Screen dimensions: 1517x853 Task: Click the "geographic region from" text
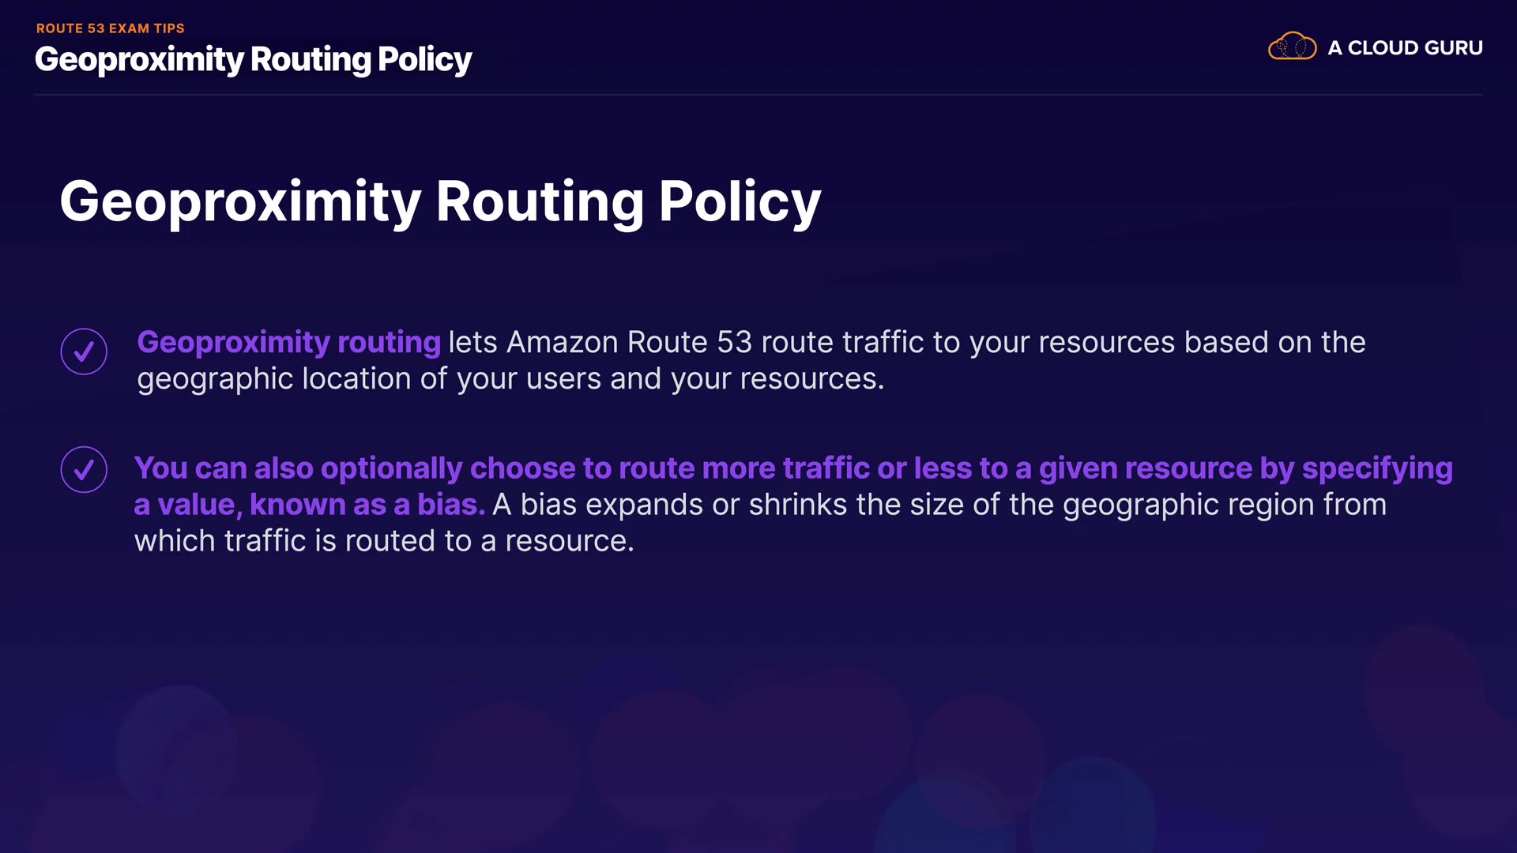[1224, 505]
